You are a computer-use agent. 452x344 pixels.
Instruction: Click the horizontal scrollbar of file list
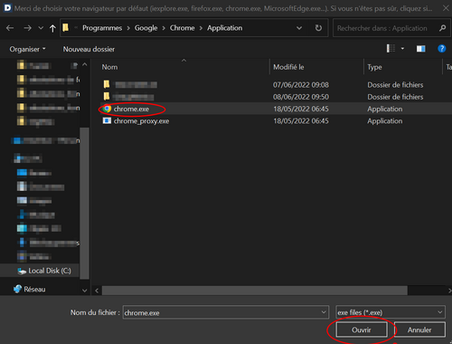255,291
